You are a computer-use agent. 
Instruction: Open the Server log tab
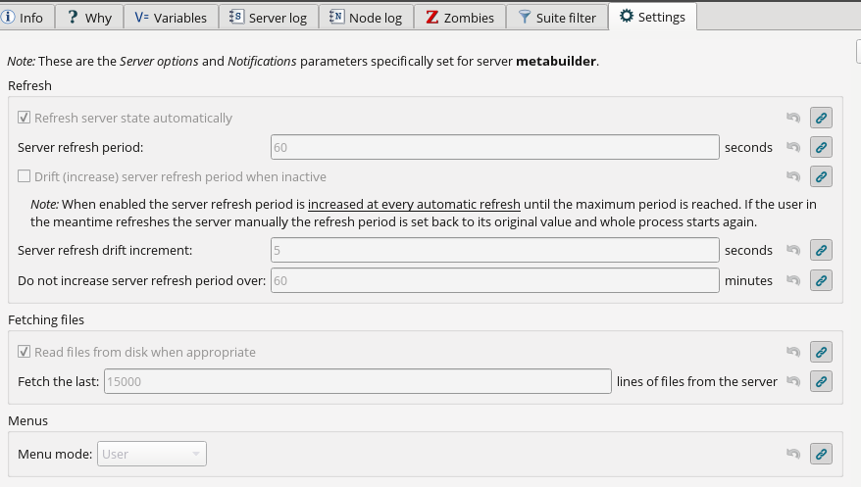point(269,18)
